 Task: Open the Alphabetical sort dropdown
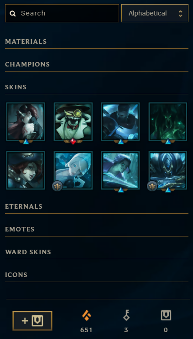[155, 13]
